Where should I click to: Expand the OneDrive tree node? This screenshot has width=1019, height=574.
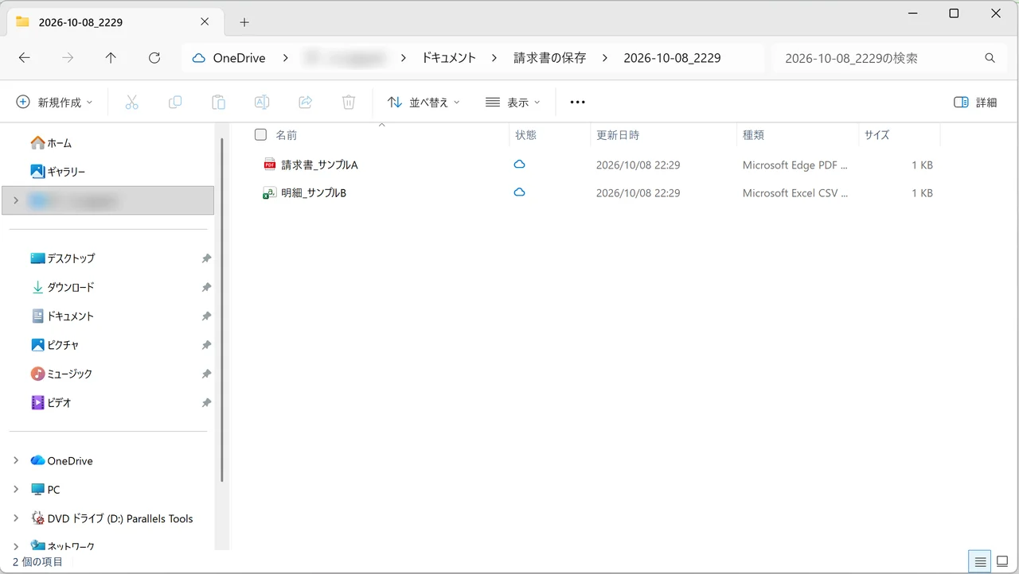click(16, 461)
